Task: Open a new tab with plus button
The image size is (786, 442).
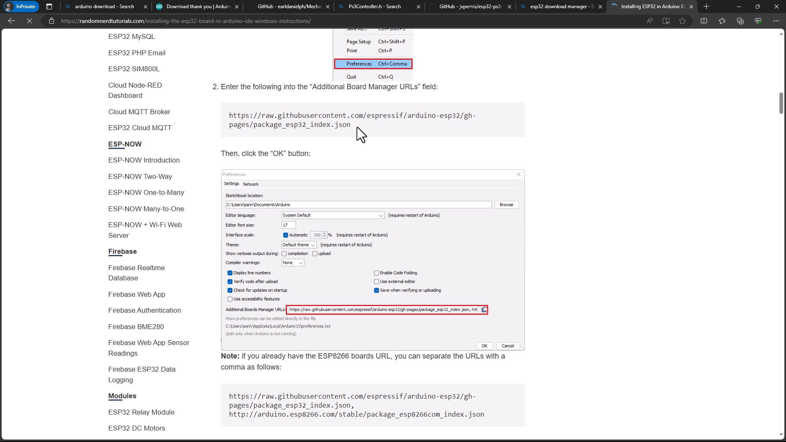Action: (707, 7)
